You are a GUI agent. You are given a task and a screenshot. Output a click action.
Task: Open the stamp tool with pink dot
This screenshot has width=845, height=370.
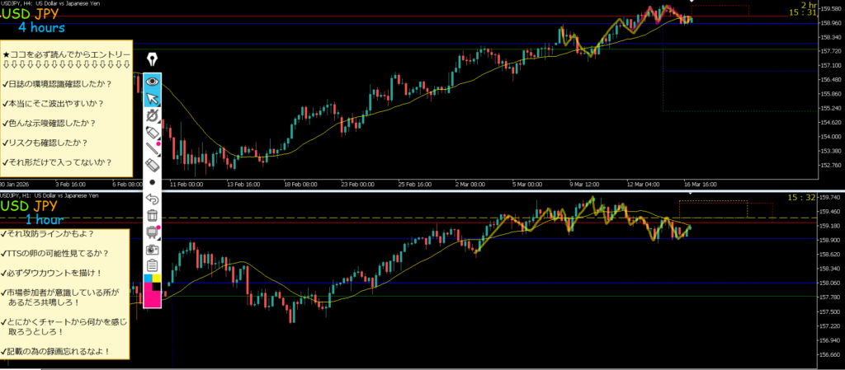[153, 232]
